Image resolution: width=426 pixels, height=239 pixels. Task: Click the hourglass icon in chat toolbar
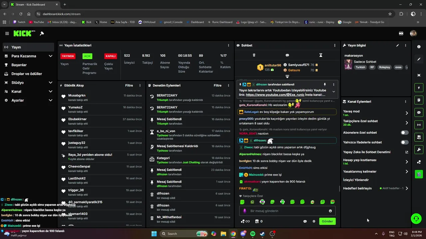(x=321, y=55)
